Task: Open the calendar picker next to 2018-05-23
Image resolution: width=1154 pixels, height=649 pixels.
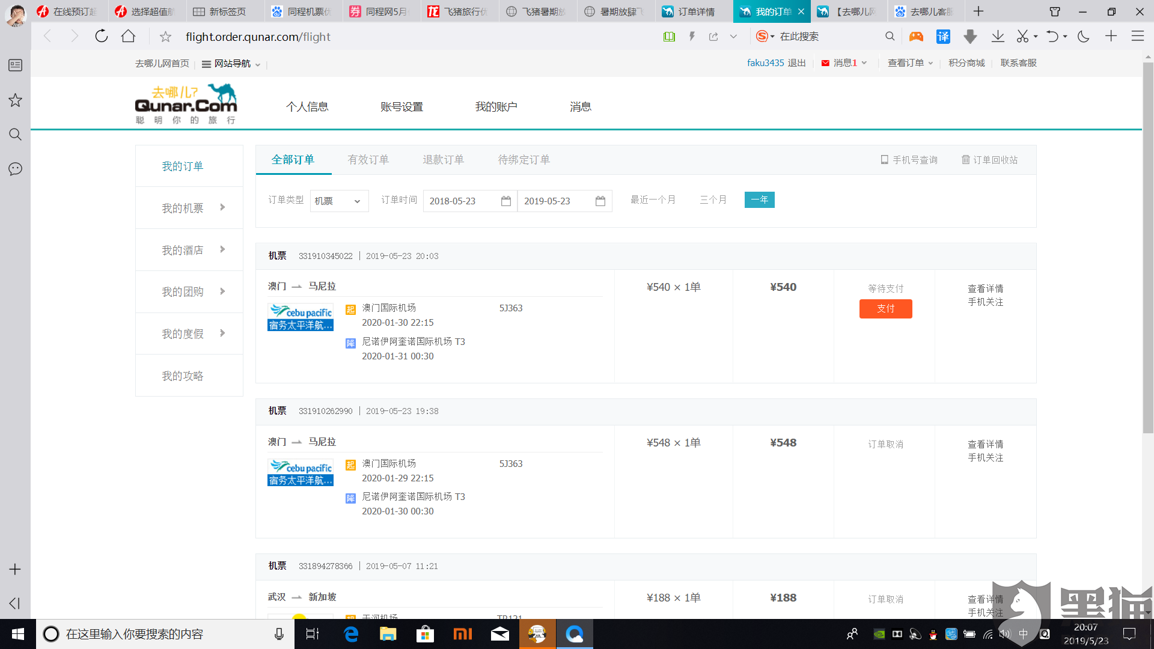Action: pos(505,201)
